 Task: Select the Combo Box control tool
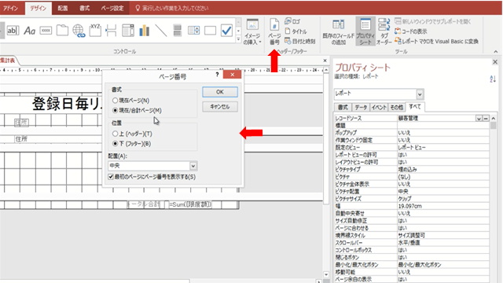point(128,31)
